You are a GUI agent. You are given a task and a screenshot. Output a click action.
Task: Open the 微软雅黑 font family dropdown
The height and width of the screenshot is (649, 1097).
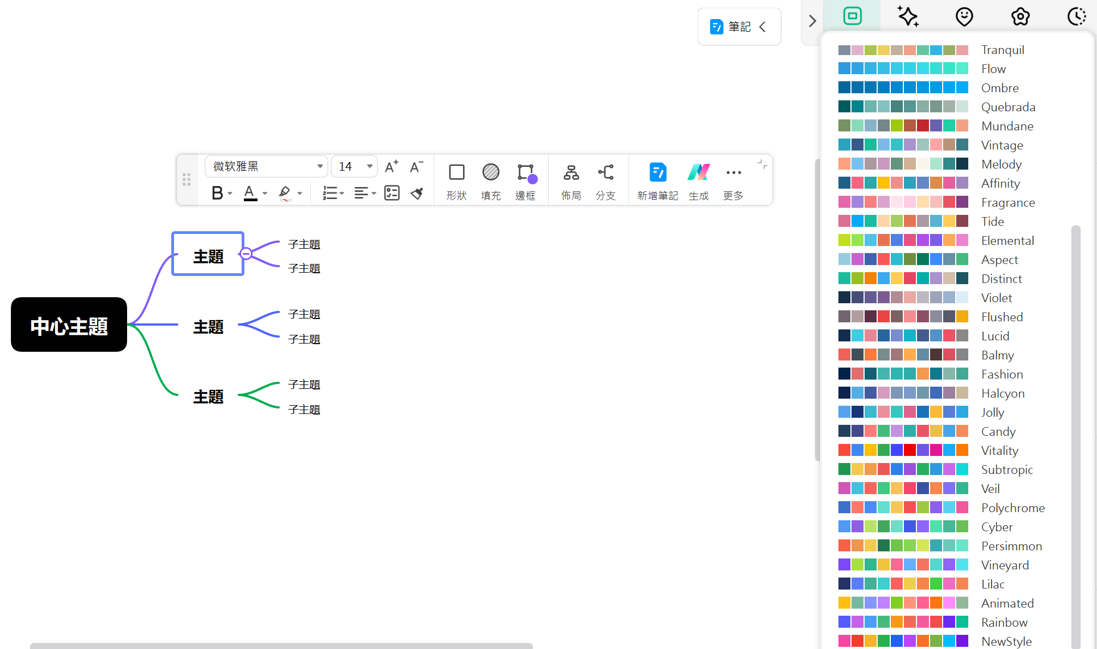pyautogui.click(x=266, y=166)
